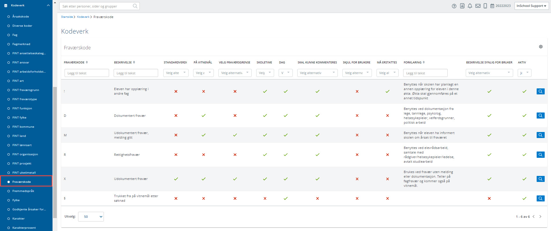Select Fag in sidebar
This screenshot has height=231, width=551.
[15, 35]
